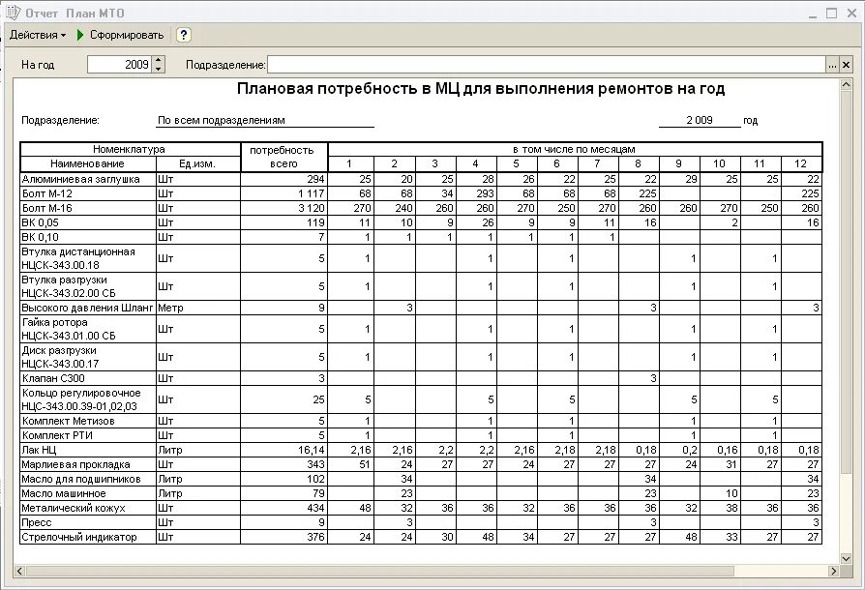Select total 1 117 for Болт М-12
Viewport: 865px width, 590px height.
click(x=283, y=193)
